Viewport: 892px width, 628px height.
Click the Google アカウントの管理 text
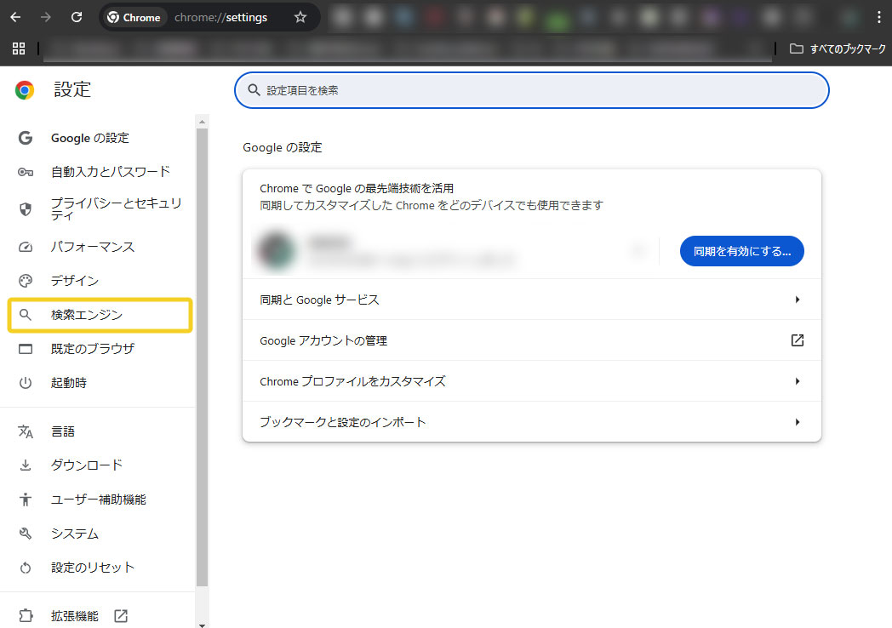[323, 340]
